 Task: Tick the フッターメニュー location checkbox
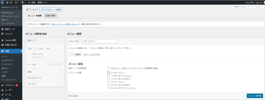(109, 82)
